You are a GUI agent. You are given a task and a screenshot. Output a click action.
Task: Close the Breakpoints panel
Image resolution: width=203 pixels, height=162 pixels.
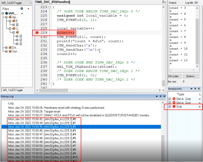coord(199,89)
